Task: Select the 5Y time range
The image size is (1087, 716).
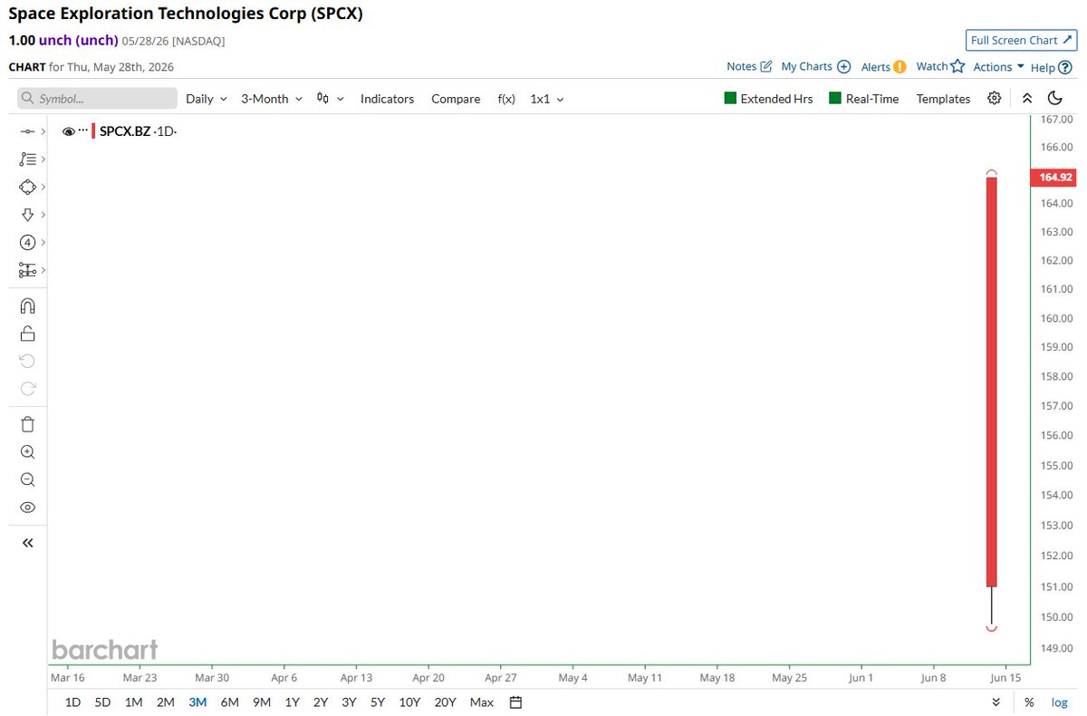Action: point(378,702)
